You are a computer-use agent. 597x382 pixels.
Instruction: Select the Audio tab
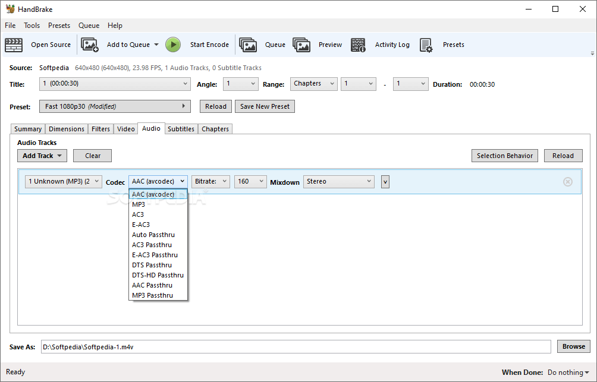click(x=151, y=128)
